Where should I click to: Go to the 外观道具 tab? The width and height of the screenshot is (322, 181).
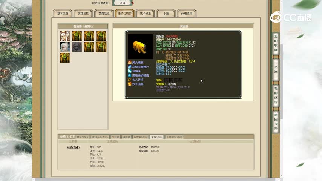(187, 14)
